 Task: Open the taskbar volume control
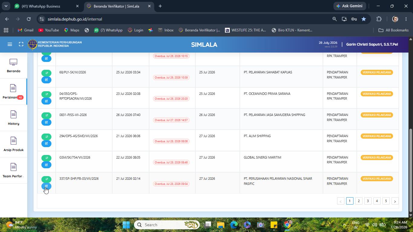coord(375,225)
